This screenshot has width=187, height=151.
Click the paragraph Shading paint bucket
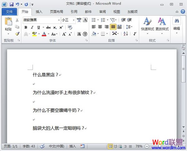(94, 34)
